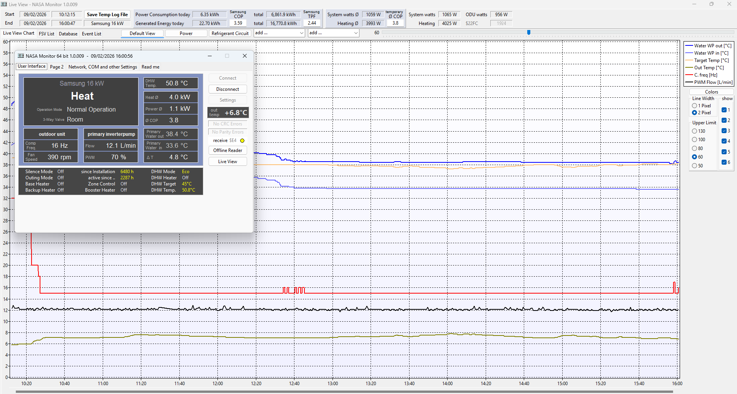The image size is (737, 394).
Task: Toggle show checkbox for line 6
Action: coord(724,162)
